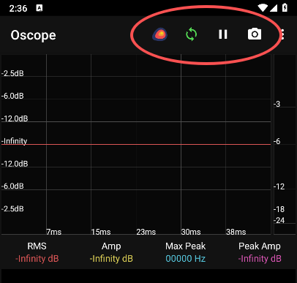Tap the -6 mark on level meter
297x283 pixels.
click(277, 141)
